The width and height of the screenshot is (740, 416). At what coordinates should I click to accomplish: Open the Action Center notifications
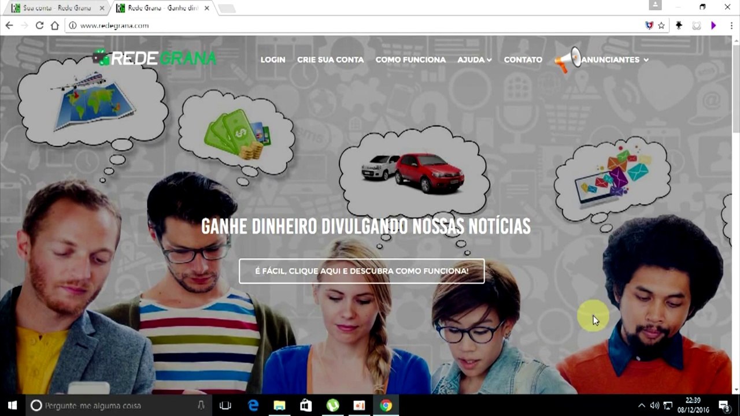[x=724, y=406]
